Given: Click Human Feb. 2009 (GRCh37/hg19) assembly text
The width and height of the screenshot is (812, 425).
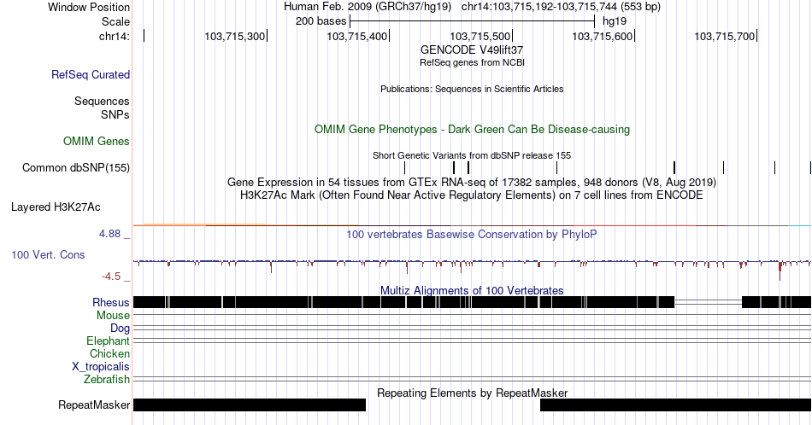Looking at the screenshot, I should click(x=368, y=7).
